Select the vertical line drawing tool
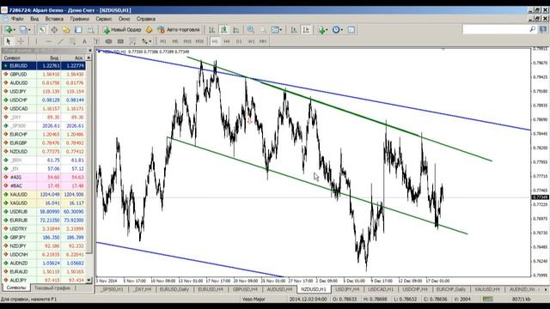This screenshot has width=550, height=309. [36, 41]
